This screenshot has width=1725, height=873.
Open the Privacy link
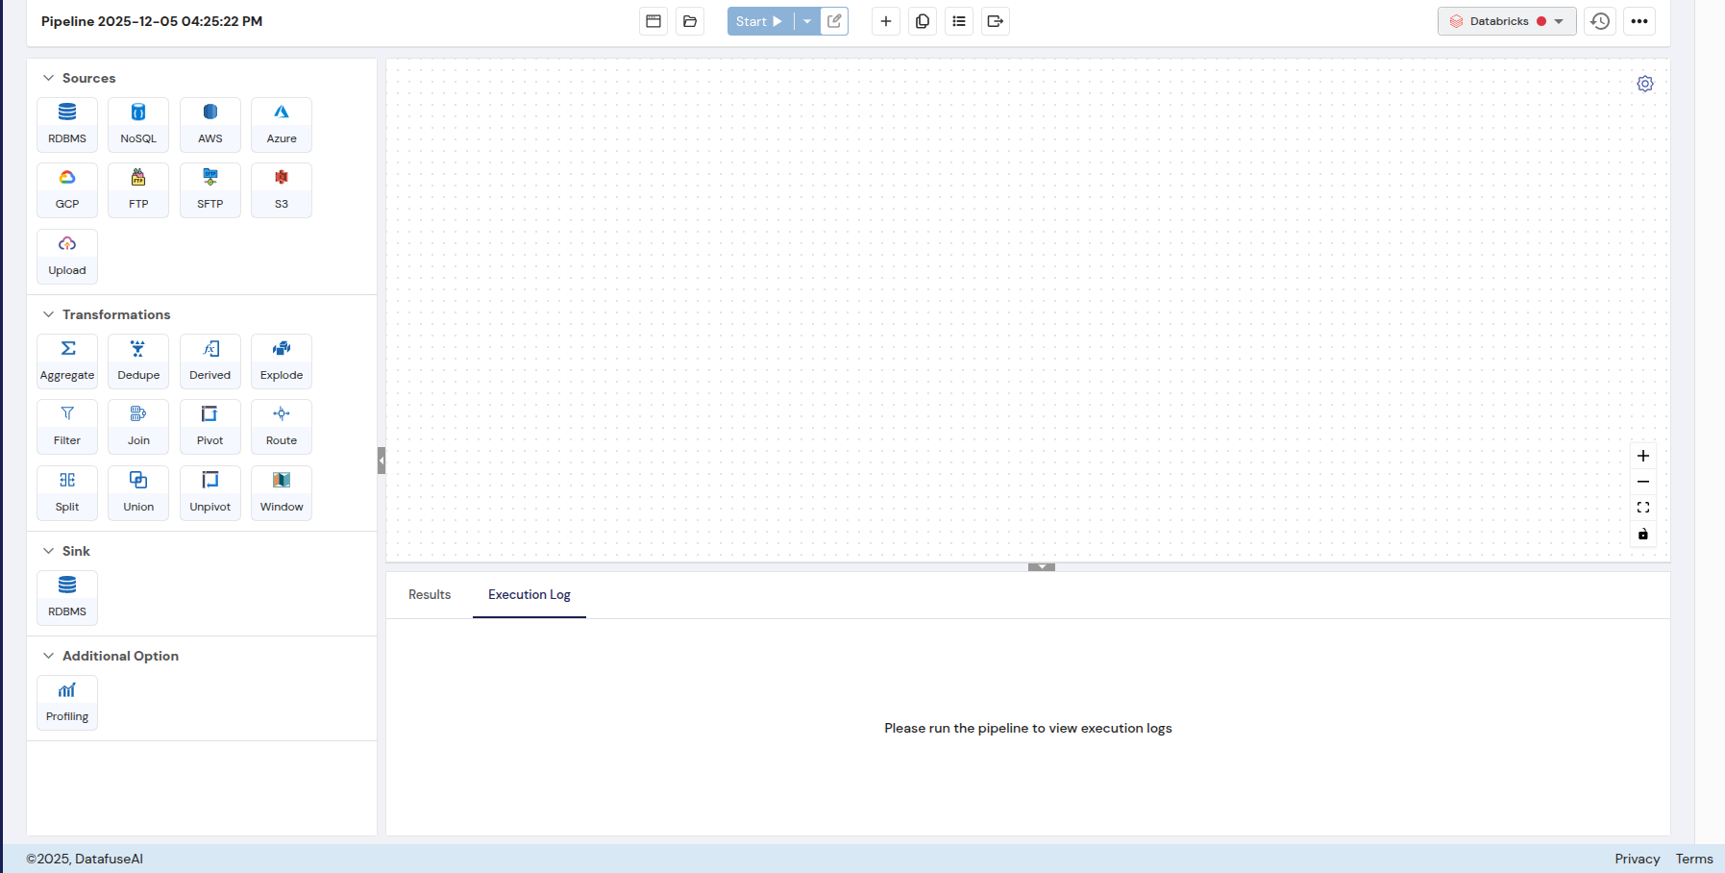(1637, 859)
